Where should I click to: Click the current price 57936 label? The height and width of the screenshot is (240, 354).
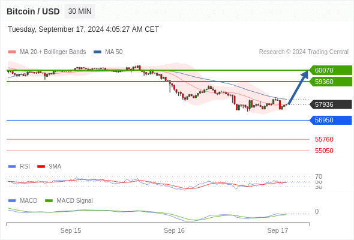point(331,104)
